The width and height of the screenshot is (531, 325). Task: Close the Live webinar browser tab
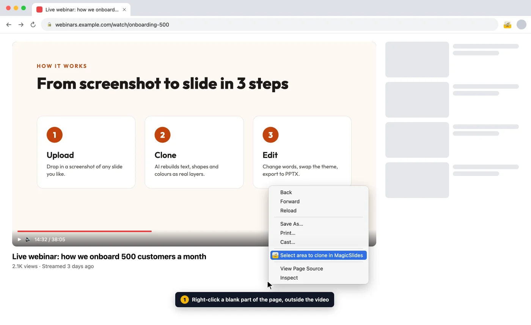tap(124, 9)
